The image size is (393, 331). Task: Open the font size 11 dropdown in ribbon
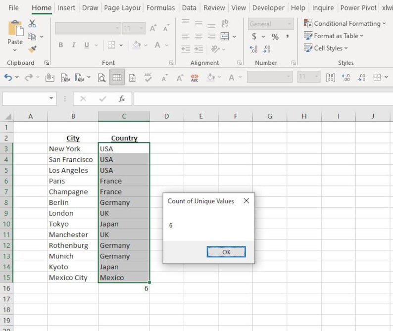click(x=142, y=28)
